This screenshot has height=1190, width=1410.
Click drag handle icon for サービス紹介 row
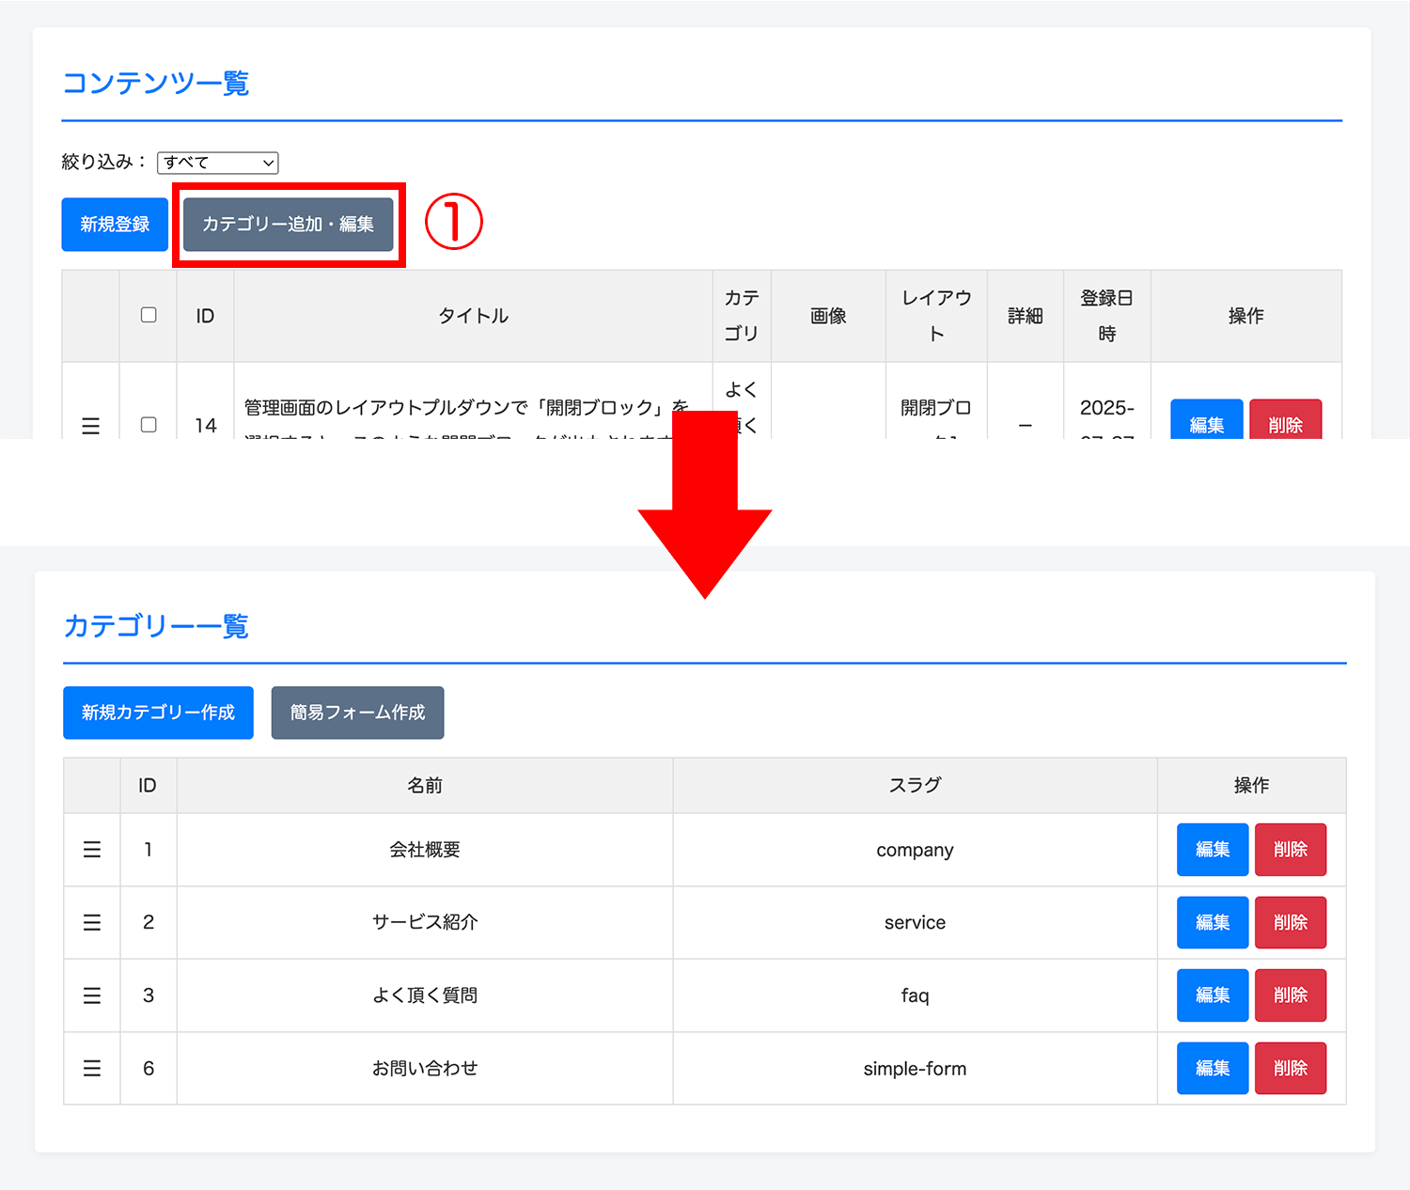92,923
